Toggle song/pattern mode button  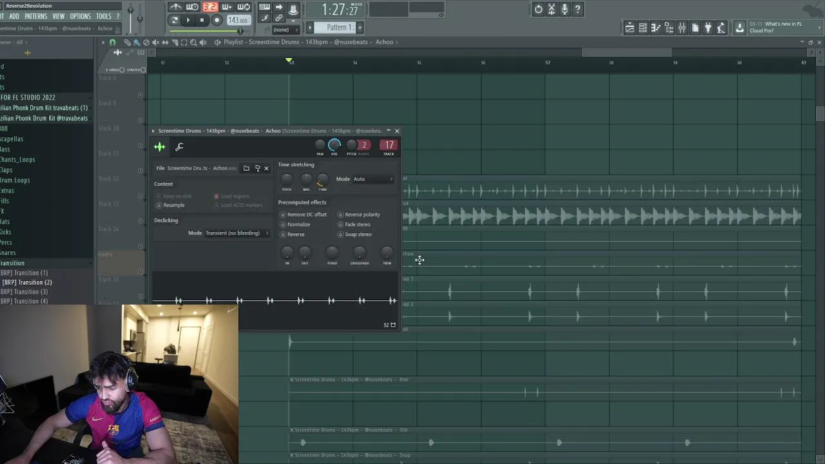174,20
